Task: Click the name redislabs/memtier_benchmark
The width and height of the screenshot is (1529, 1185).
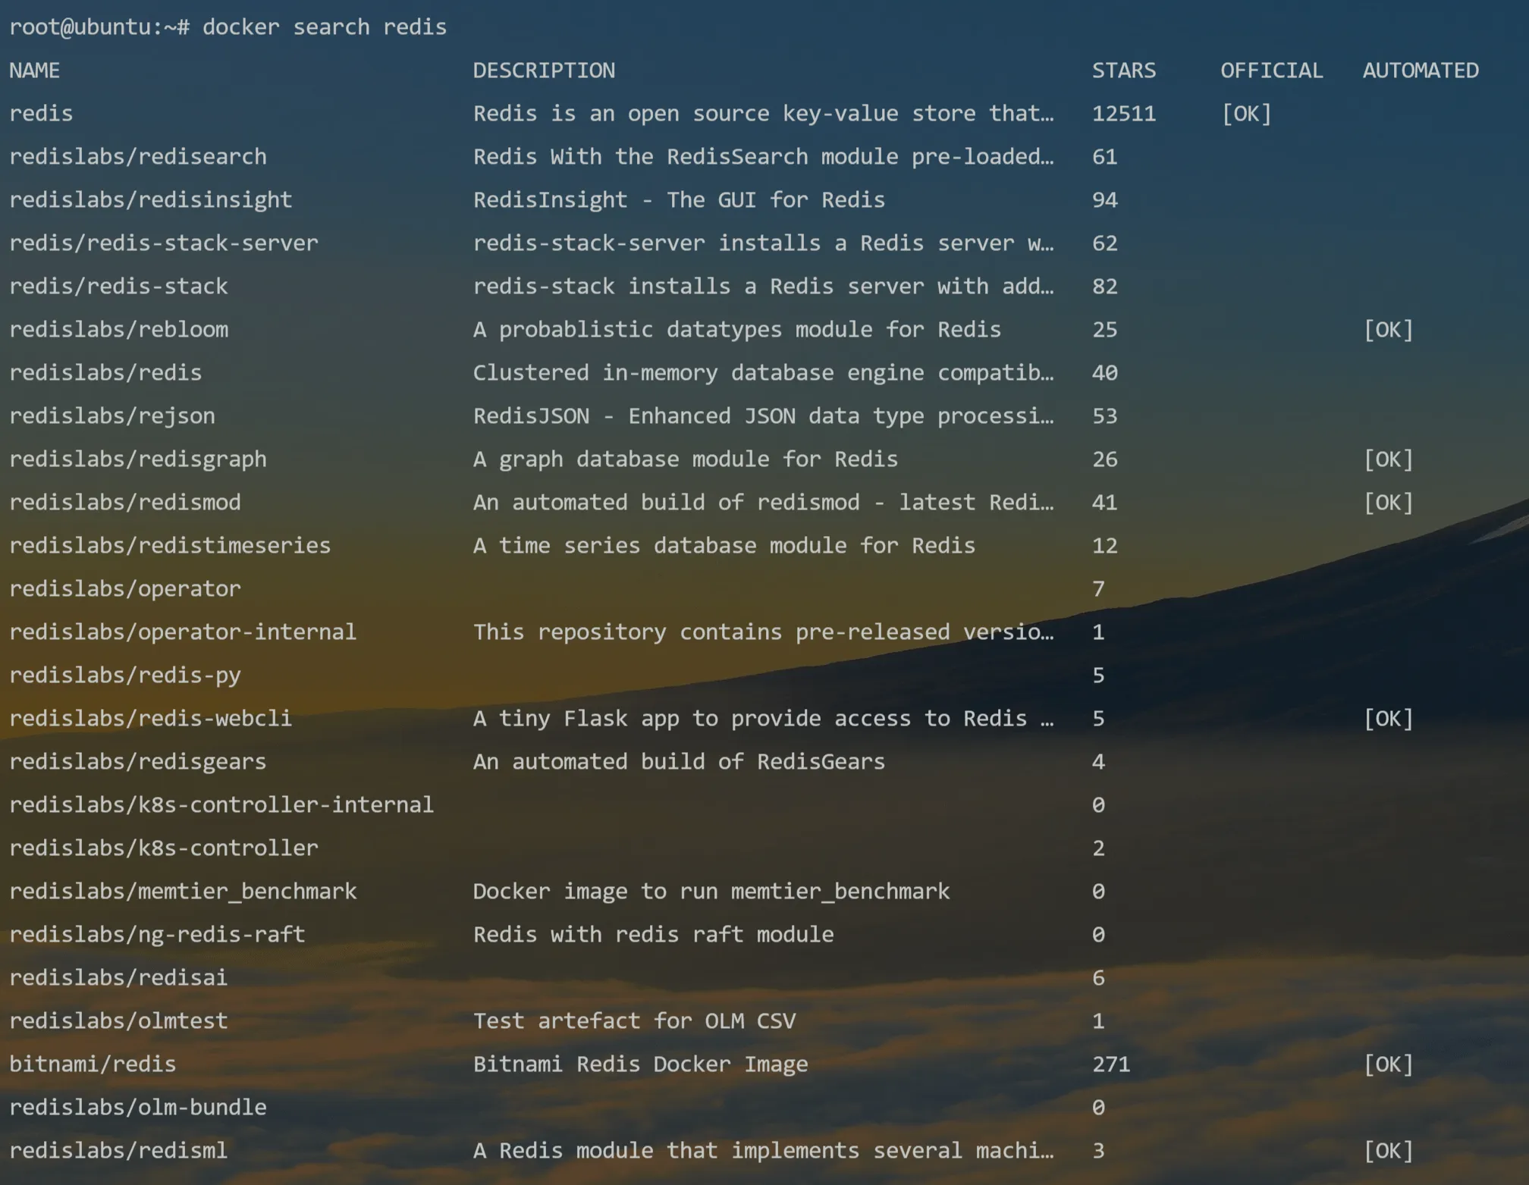Action: (x=183, y=892)
